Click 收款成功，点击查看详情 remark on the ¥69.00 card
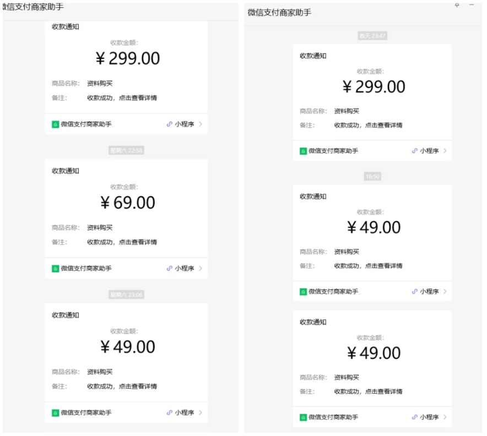The height and width of the screenshot is (436, 487). pos(122,242)
